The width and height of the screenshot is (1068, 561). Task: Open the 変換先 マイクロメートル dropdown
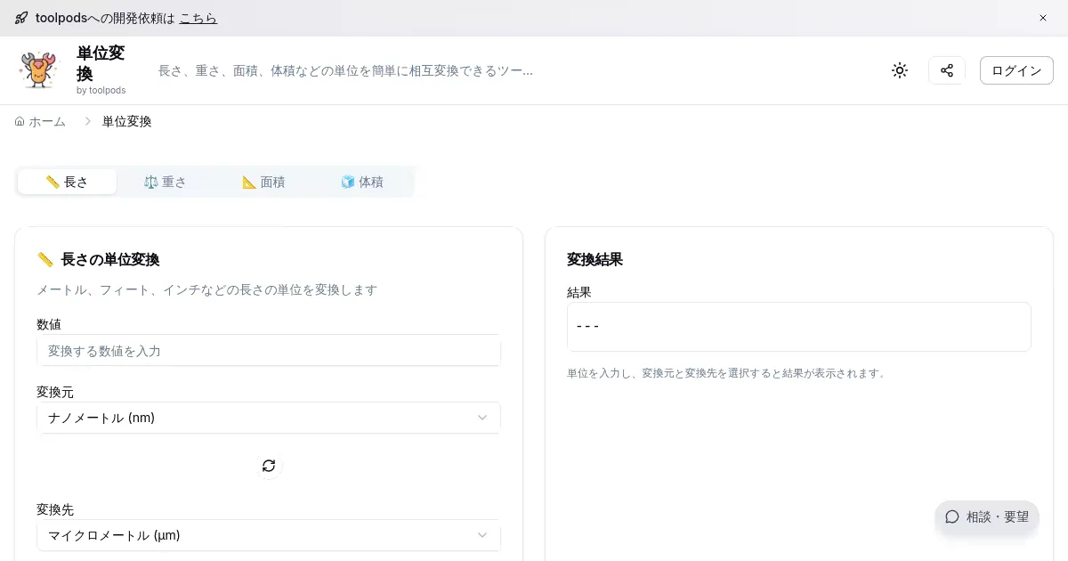tap(268, 535)
